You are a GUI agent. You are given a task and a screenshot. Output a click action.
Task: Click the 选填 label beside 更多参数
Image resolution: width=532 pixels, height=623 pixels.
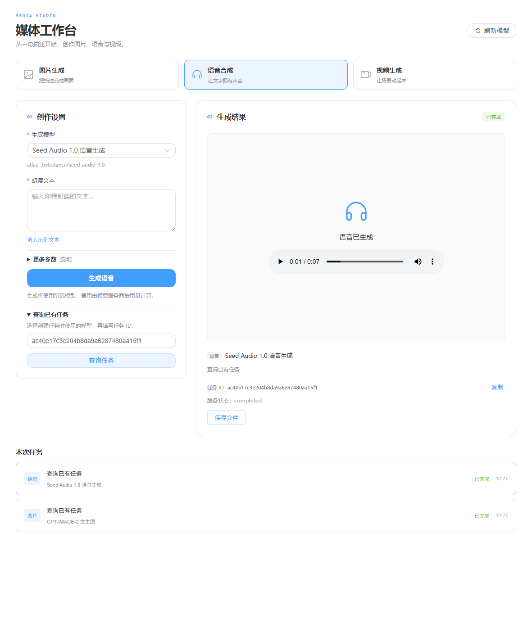(x=66, y=259)
